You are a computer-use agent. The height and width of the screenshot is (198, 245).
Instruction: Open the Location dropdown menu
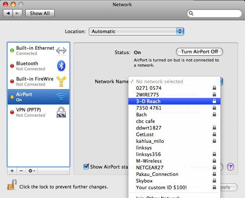click(136, 31)
